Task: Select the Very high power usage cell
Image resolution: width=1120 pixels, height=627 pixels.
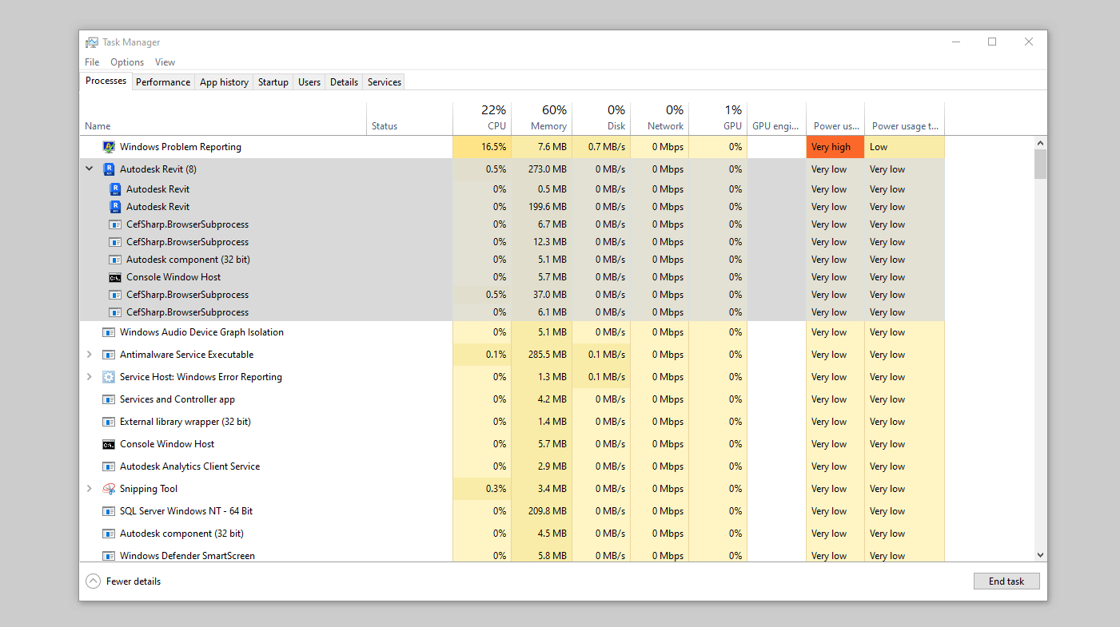Action: point(834,147)
